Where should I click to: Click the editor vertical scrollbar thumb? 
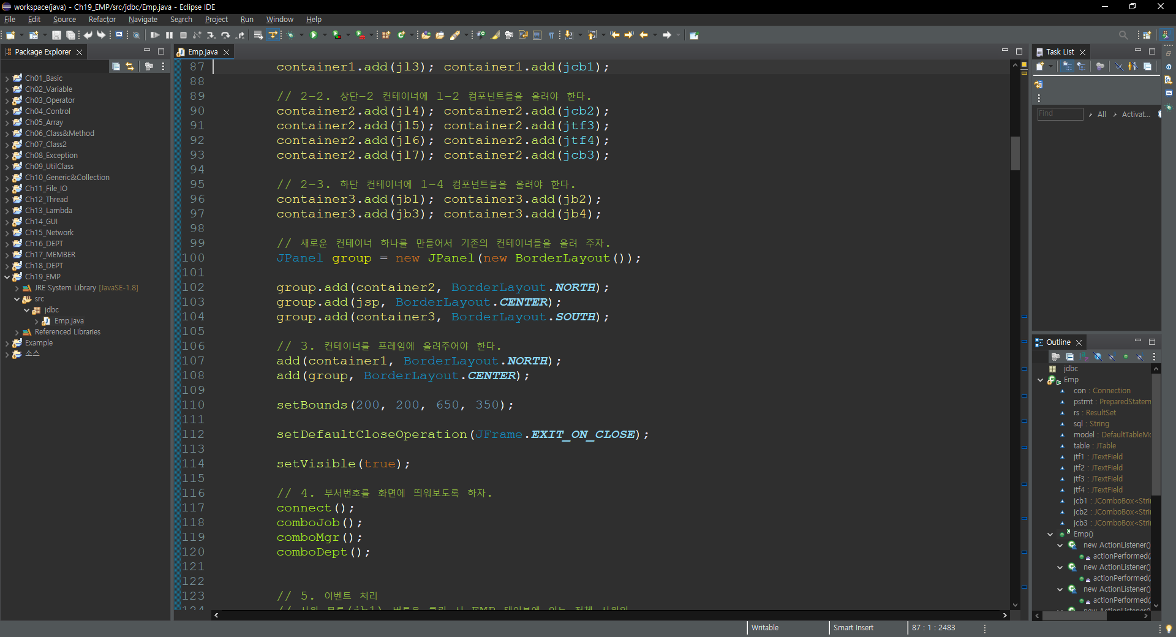[1015, 153]
